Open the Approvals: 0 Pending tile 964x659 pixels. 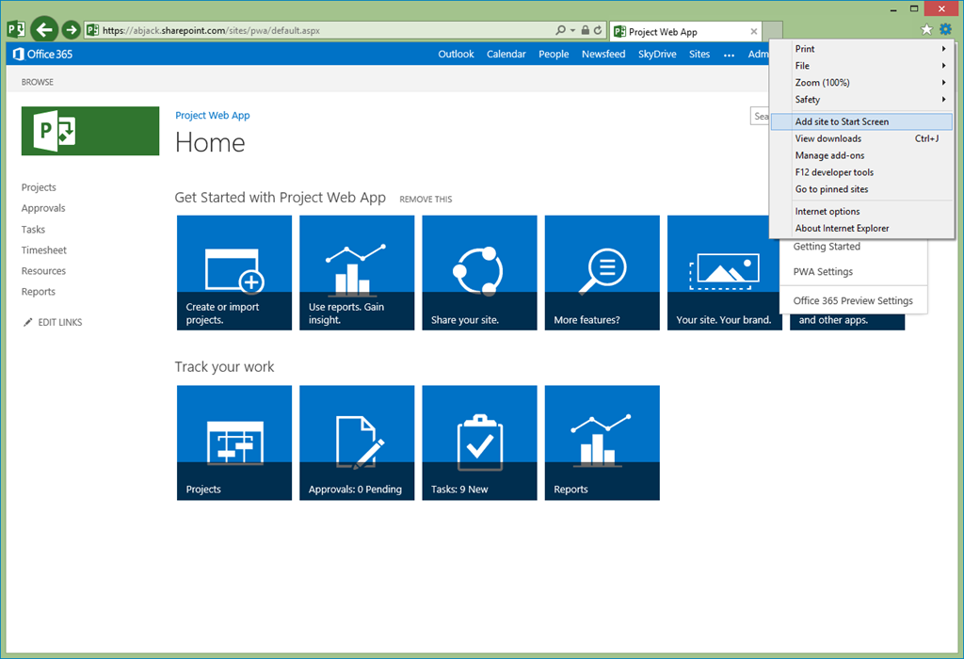[x=357, y=442]
